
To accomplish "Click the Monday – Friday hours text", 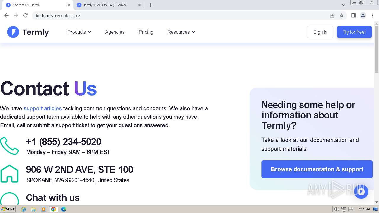I will 68,152.
